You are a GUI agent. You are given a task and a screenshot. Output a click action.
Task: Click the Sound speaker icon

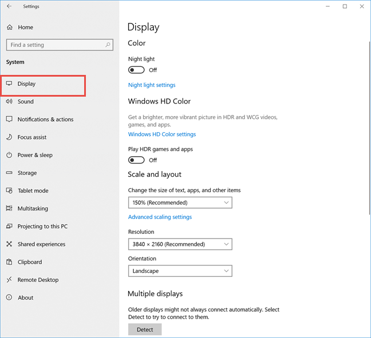[9, 101]
